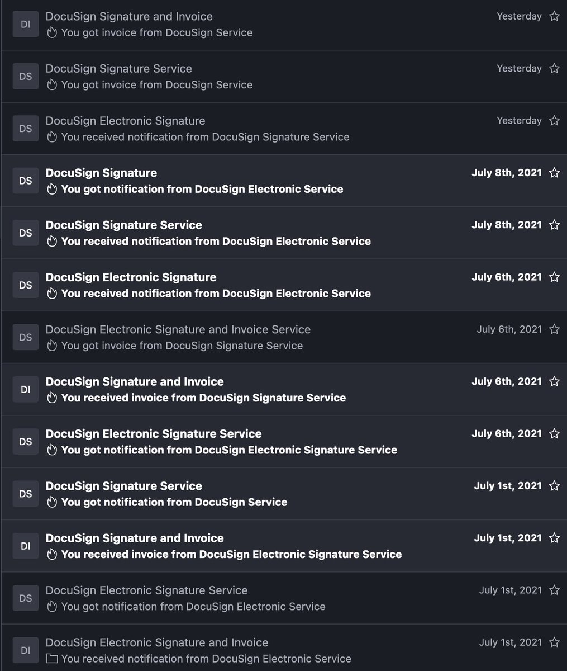This screenshot has height=671, width=567.
Task: Click DS avatar of Yesterday's DocuSign Signature Service
Action: 26,76
